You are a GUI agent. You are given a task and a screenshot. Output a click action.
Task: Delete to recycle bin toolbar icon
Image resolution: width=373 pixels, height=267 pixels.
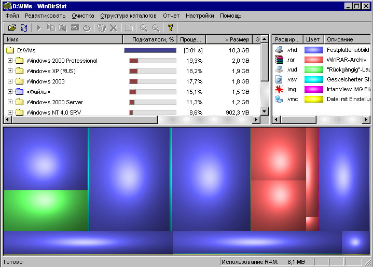(x=102, y=28)
